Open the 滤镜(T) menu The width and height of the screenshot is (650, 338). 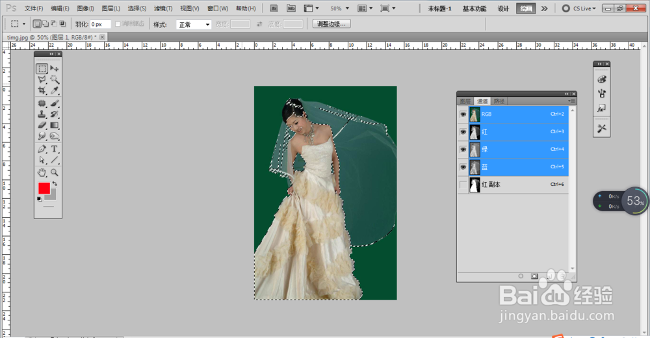163,8
